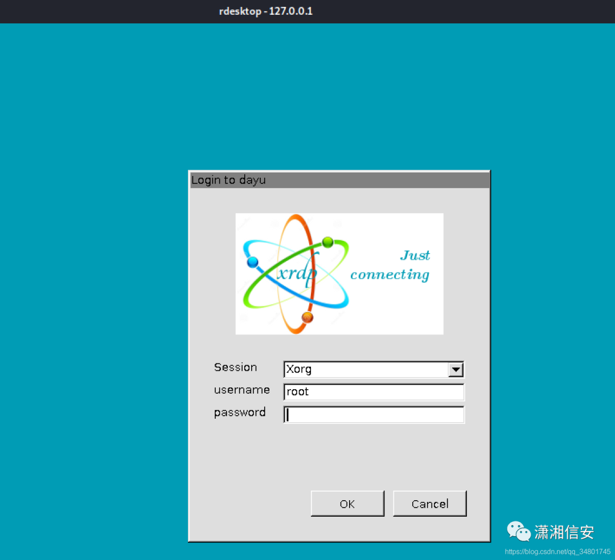Click the Xorg session combo box
The height and width of the screenshot is (560, 615).
click(x=374, y=369)
